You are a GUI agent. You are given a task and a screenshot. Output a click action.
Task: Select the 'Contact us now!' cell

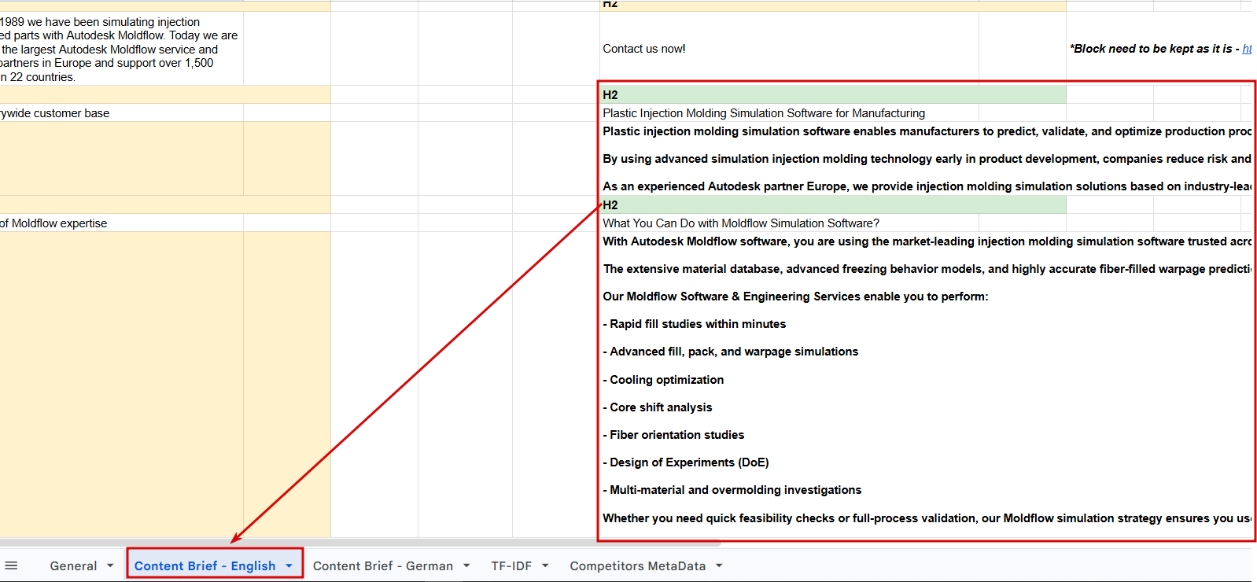(x=789, y=49)
